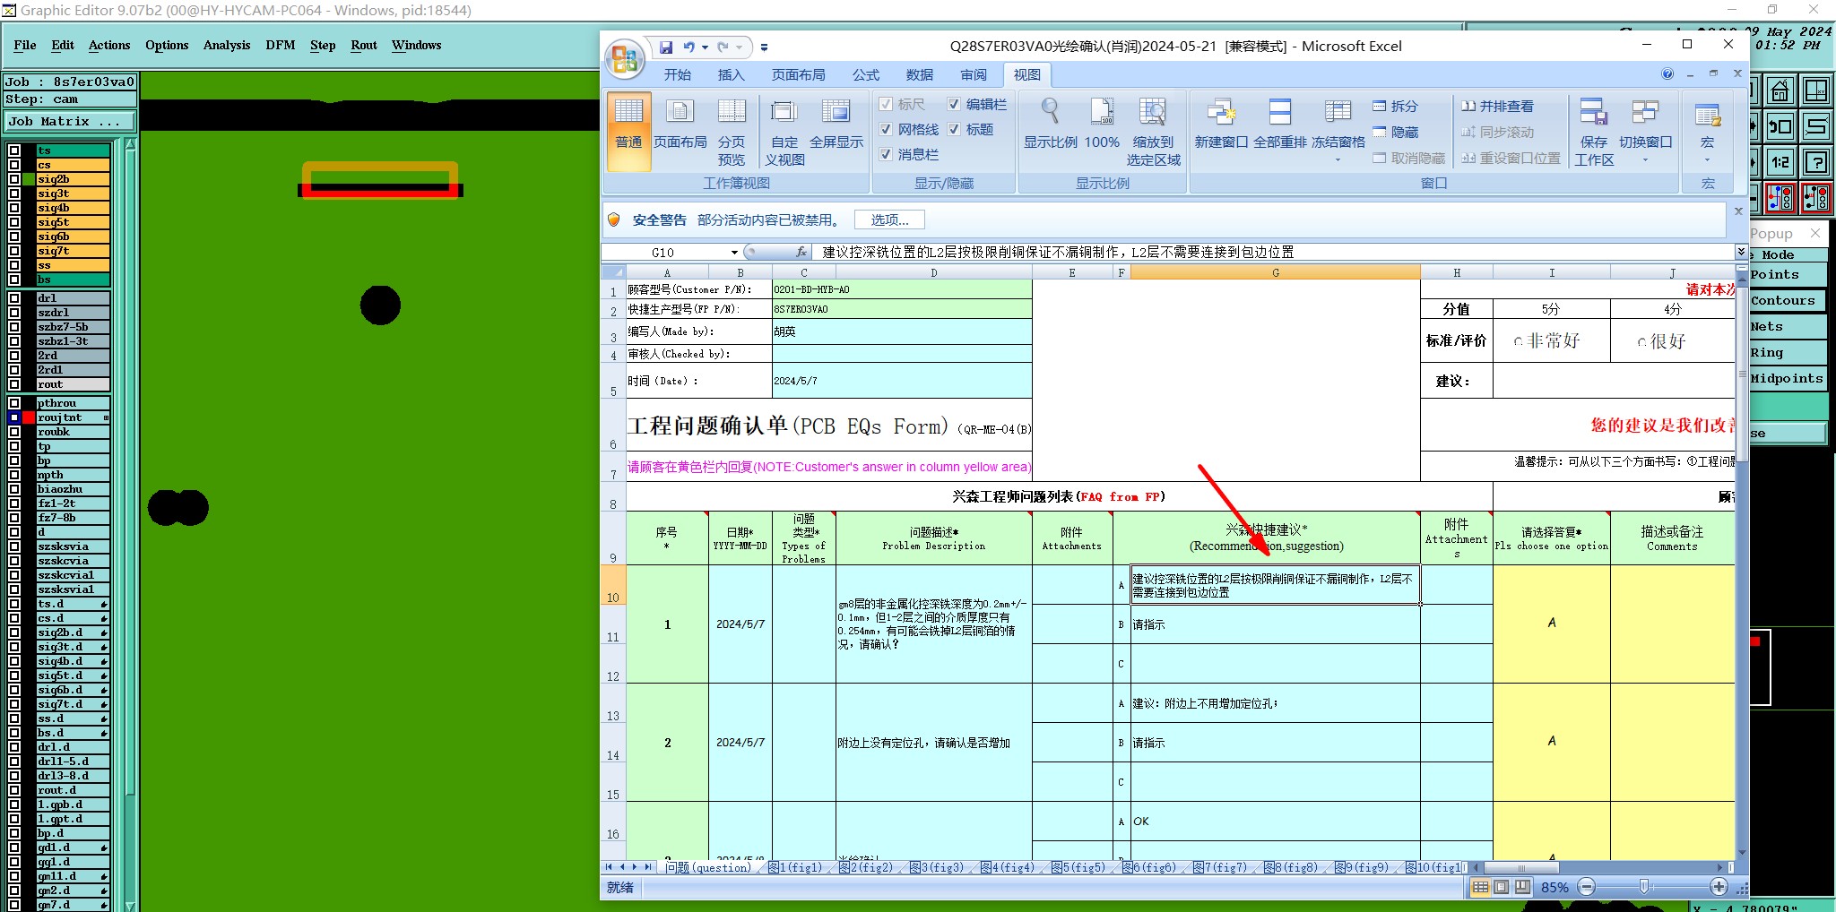
Task: Toggle the 标题 headings checkbox
Action: point(954,129)
